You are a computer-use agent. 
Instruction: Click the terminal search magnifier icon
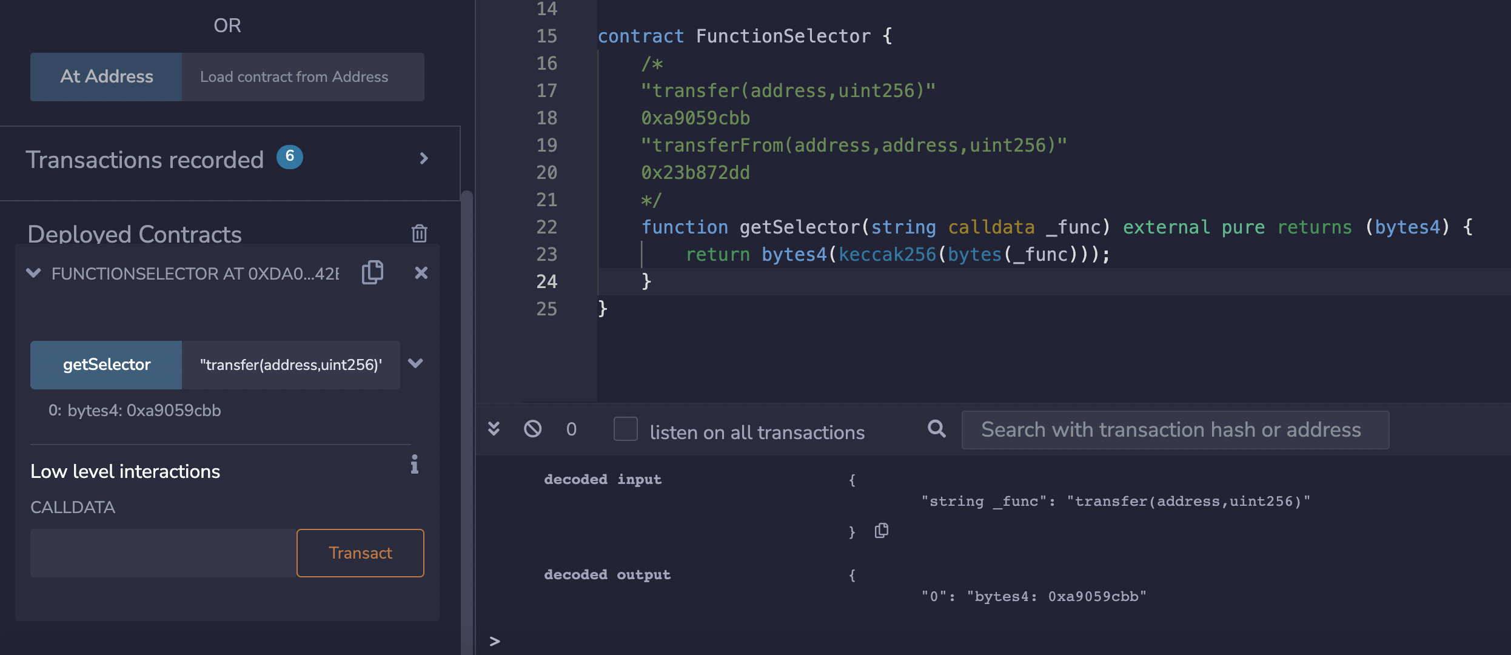936,429
